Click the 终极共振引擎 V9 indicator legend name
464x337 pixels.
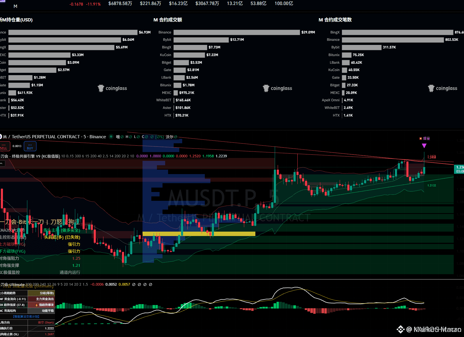[30, 156]
